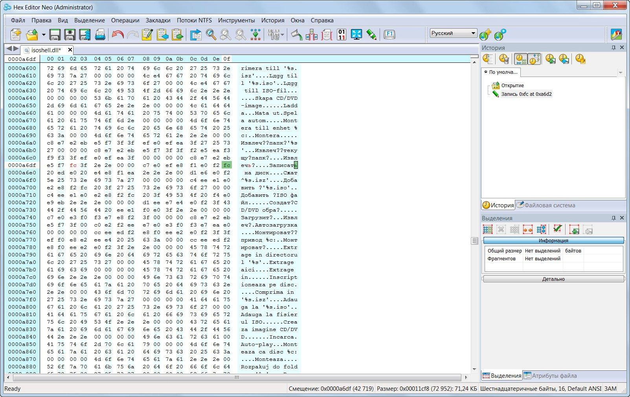Click the invert selection orange arrows icon

(x=527, y=230)
